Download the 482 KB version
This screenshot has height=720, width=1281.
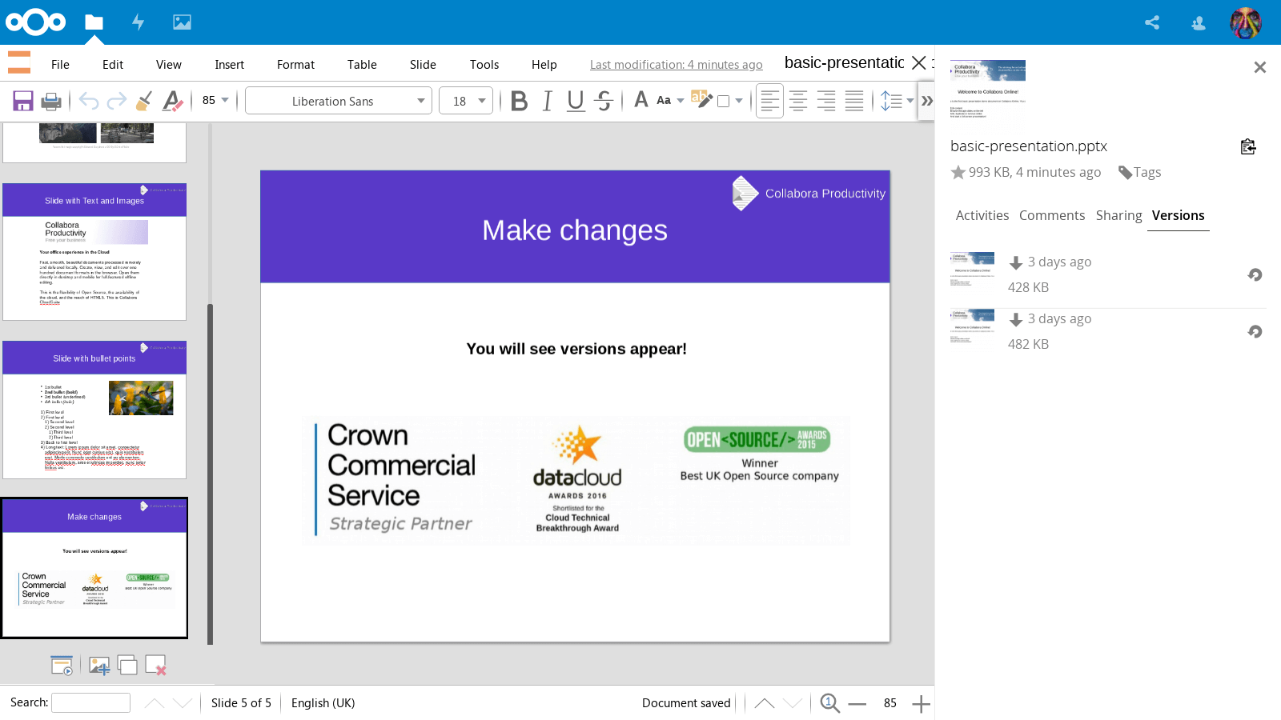(1016, 319)
